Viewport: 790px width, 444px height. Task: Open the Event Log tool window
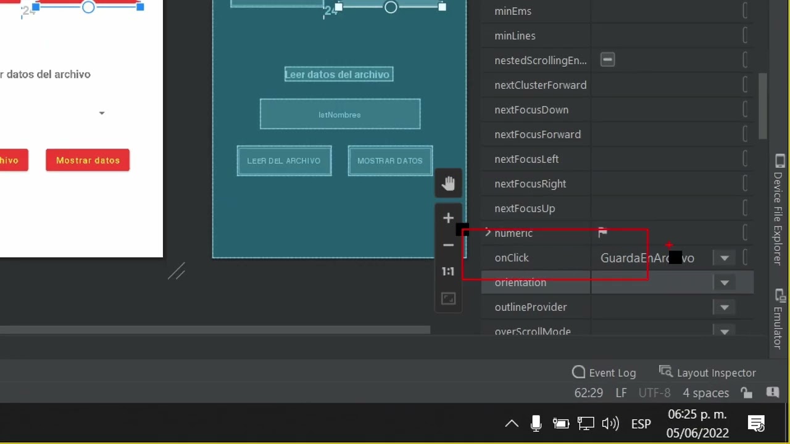click(x=604, y=372)
